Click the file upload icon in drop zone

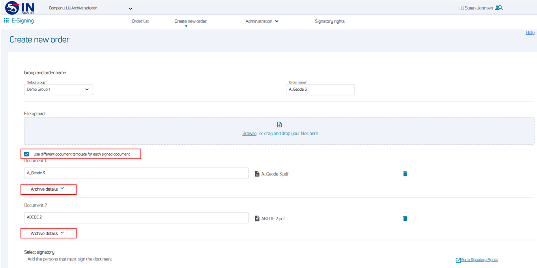click(x=279, y=125)
